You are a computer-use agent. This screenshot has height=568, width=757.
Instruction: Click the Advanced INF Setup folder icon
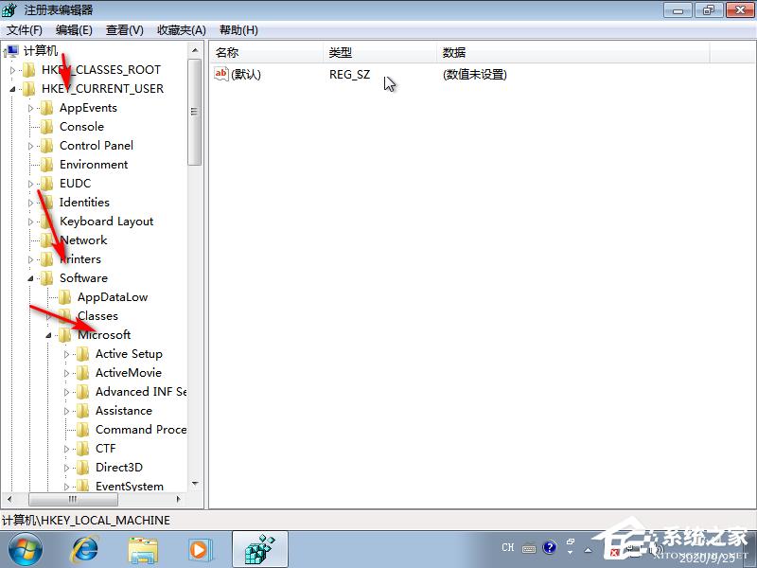tap(83, 392)
